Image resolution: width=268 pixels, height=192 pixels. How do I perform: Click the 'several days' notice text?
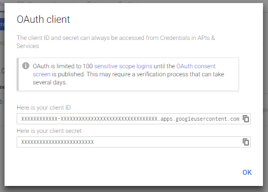49,82
